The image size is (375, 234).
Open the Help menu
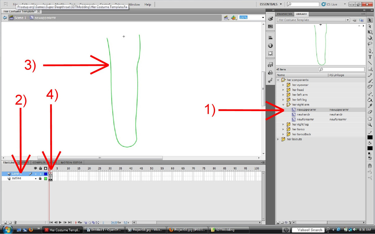pyautogui.click(x=148, y=4)
